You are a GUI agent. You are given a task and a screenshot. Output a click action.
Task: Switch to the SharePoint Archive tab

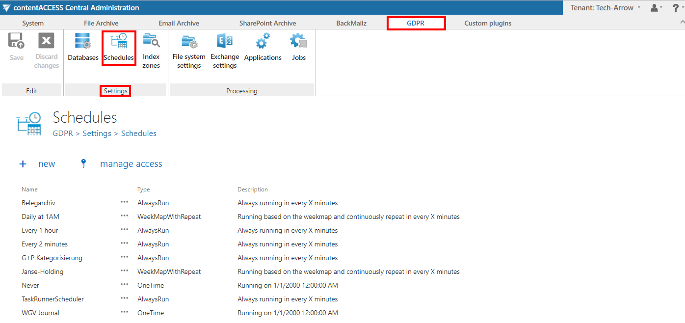click(267, 23)
